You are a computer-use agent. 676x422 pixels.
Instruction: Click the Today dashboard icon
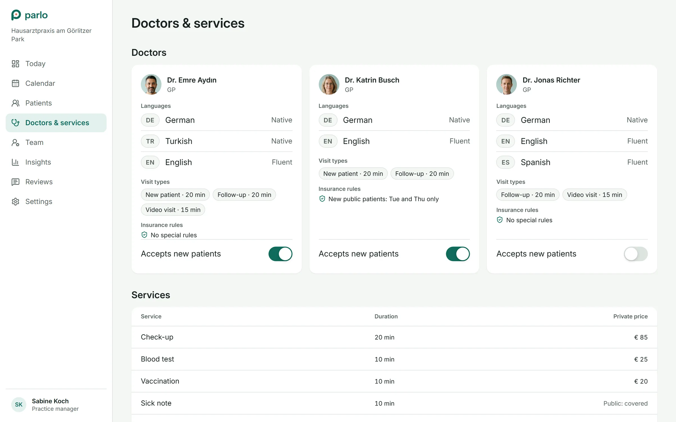(15, 64)
